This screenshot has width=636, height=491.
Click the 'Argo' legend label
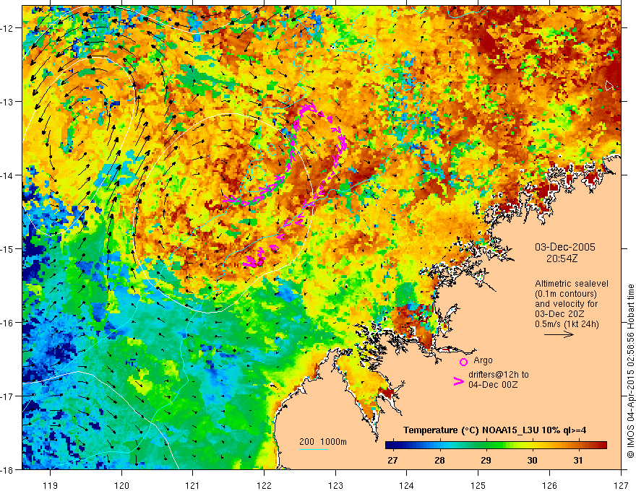tap(483, 360)
